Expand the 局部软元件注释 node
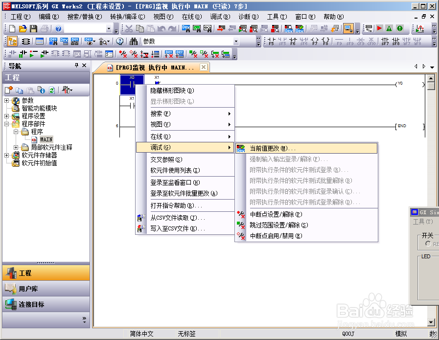 click(x=16, y=147)
